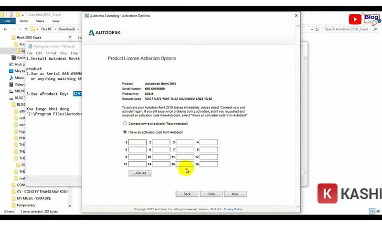Click This PC in the breadcrumb path
382x226 pixels.
46,29
